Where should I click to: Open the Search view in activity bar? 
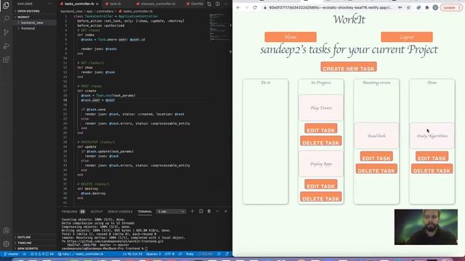coord(6,19)
